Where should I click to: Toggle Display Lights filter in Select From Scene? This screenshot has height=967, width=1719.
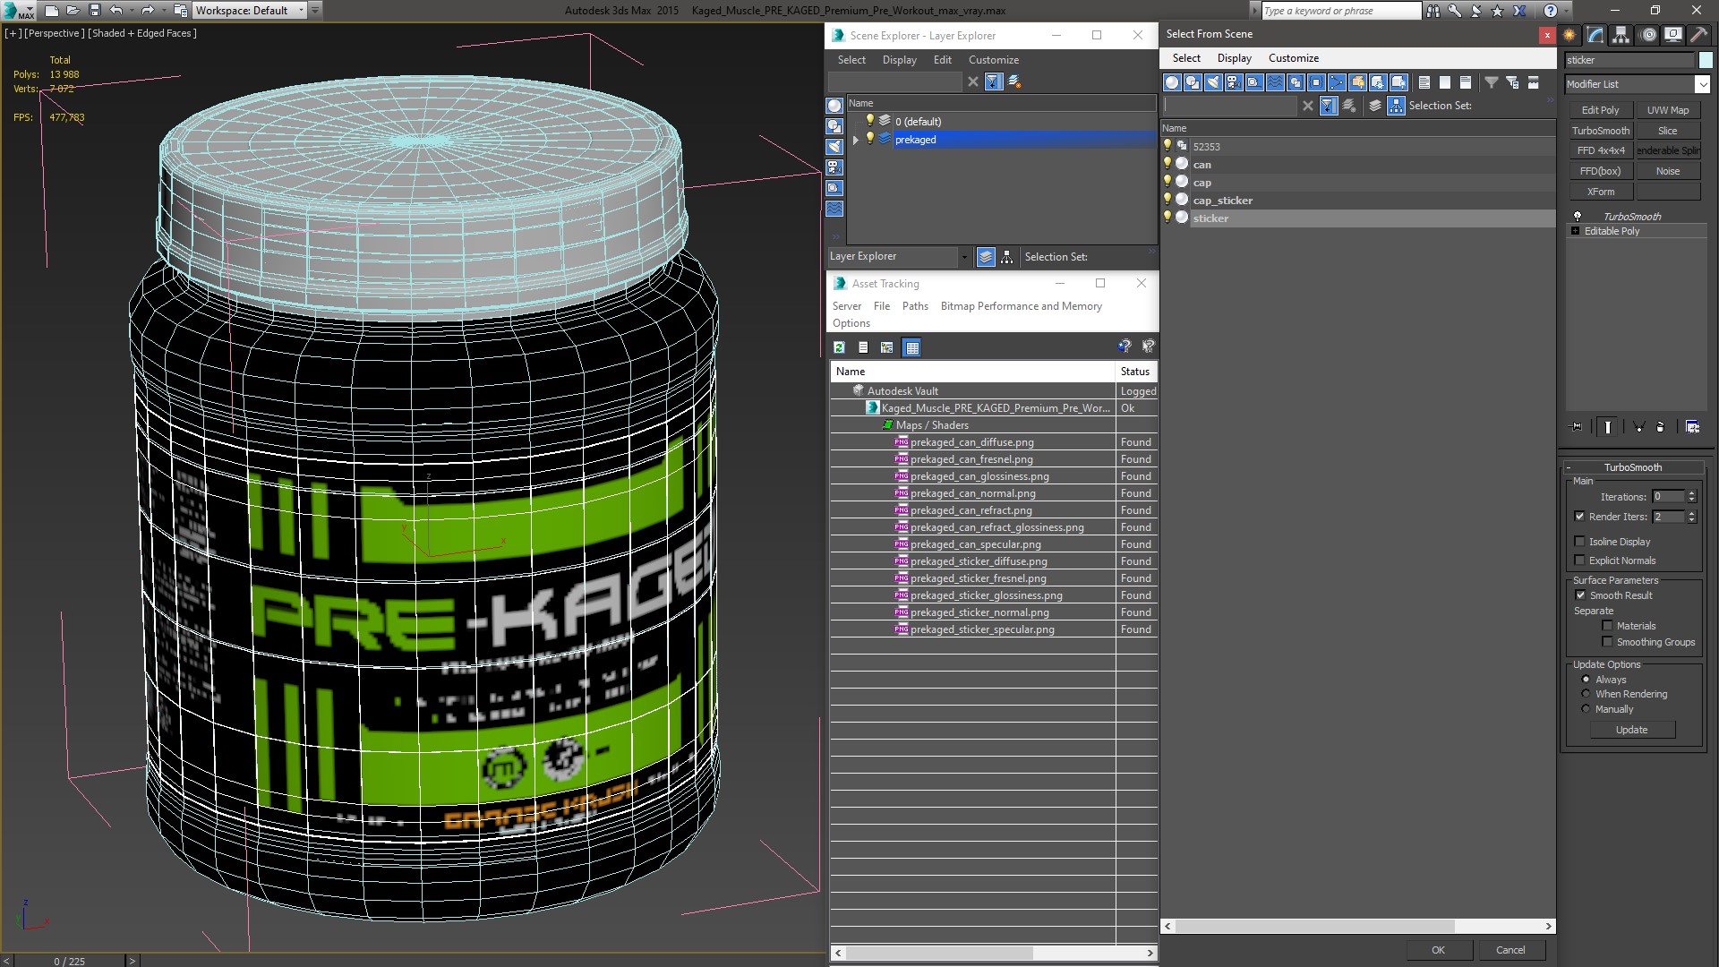pyautogui.click(x=1213, y=82)
